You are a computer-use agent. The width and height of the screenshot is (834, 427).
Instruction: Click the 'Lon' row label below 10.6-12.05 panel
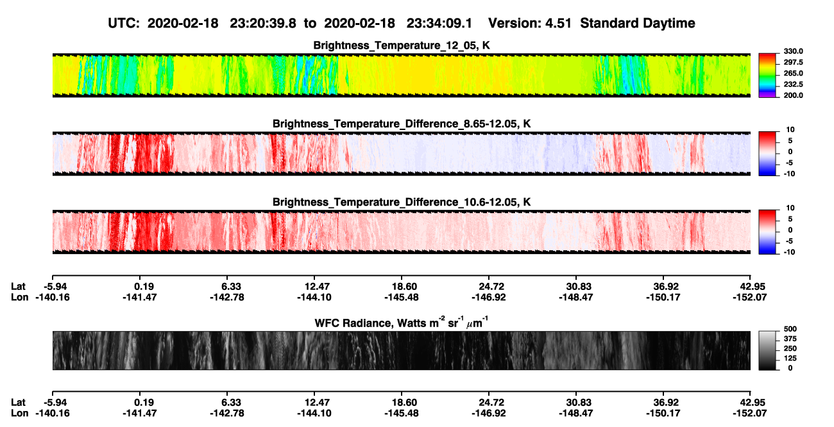(19, 298)
